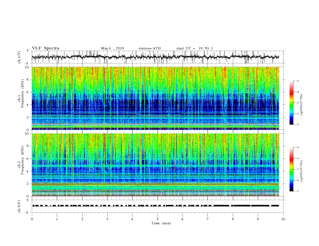Viewport: 319px width, 246px height.
Task: Click the ch.1 colorbar "log(PSD)(V²/Hz)" label
Action: (301, 105)
